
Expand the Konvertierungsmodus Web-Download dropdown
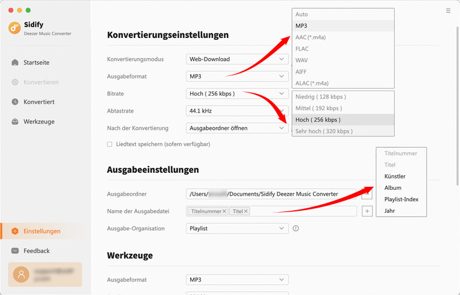237,60
